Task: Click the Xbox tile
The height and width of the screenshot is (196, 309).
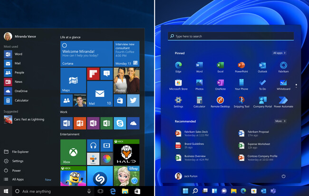Action: [73, 151]
